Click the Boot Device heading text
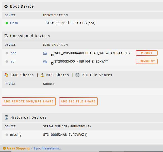This screenshot has width=163, height=152. coord(22,6)
